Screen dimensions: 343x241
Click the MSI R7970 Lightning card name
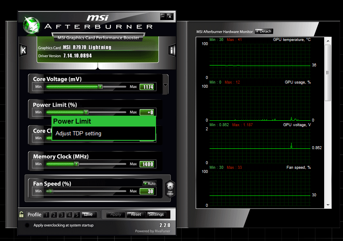[87, 48]
